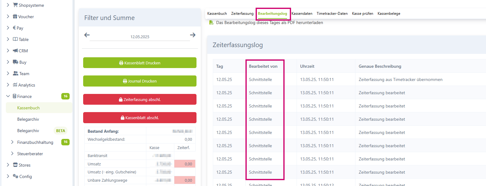Click the Pay euro icon

coord(14,28)
